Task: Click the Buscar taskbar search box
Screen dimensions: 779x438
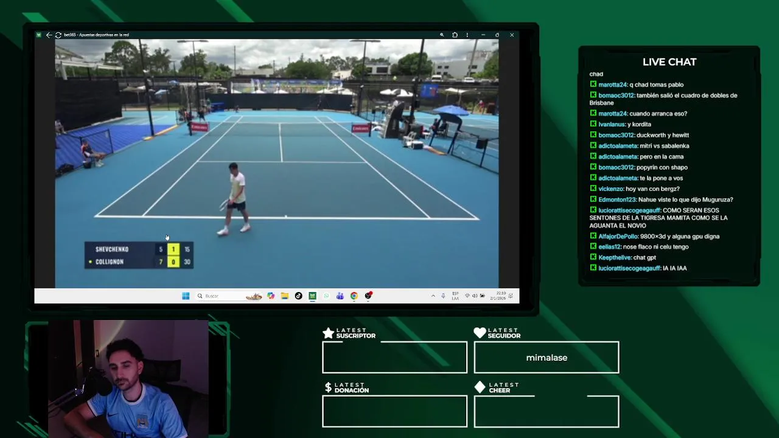Action: (229, 296)
